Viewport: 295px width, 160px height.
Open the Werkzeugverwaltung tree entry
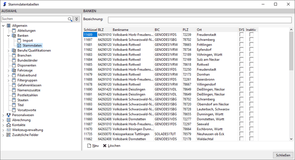tap(27, 130)
